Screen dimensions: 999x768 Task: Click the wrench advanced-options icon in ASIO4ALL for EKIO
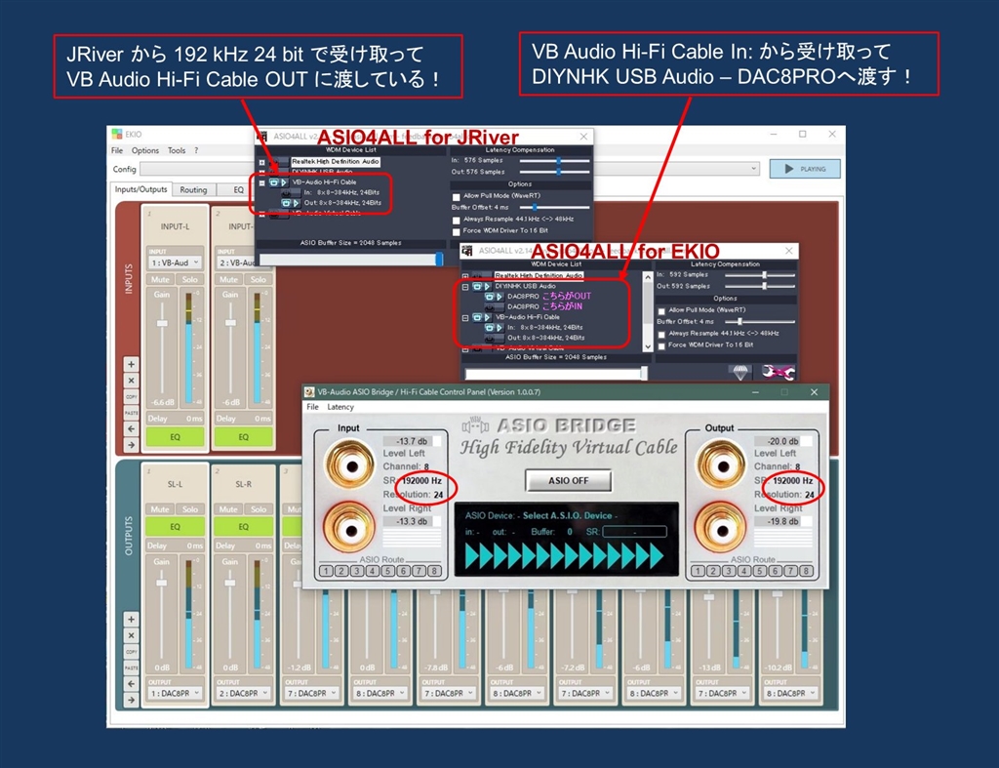click(x=777, y=372)
